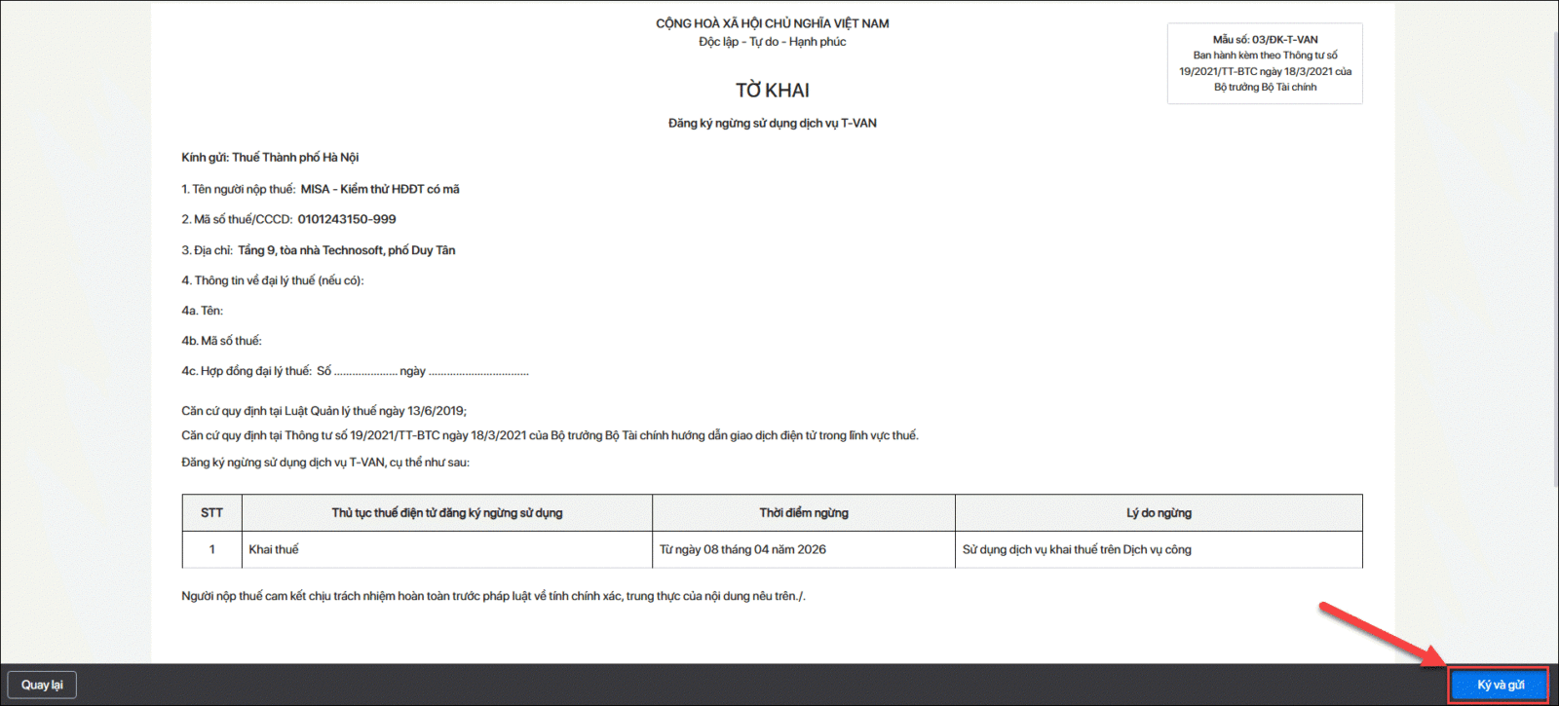The width and height of the screenshot is (1559, 706).
Task: Click the "Thời điểm ngừng" column header
Action: click(804, 513)
